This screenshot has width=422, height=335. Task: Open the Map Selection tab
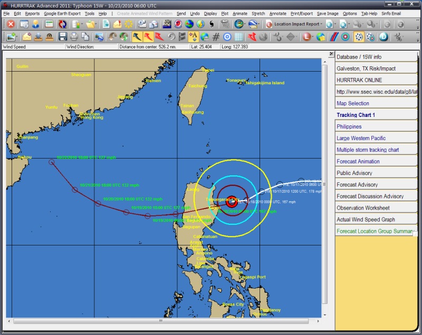click(x=376, y=103)
